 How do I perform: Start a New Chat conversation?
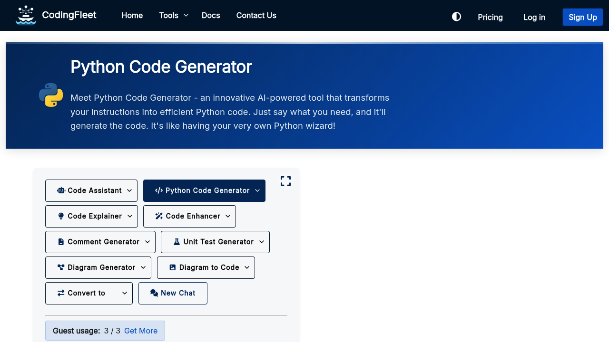(173, 293)
